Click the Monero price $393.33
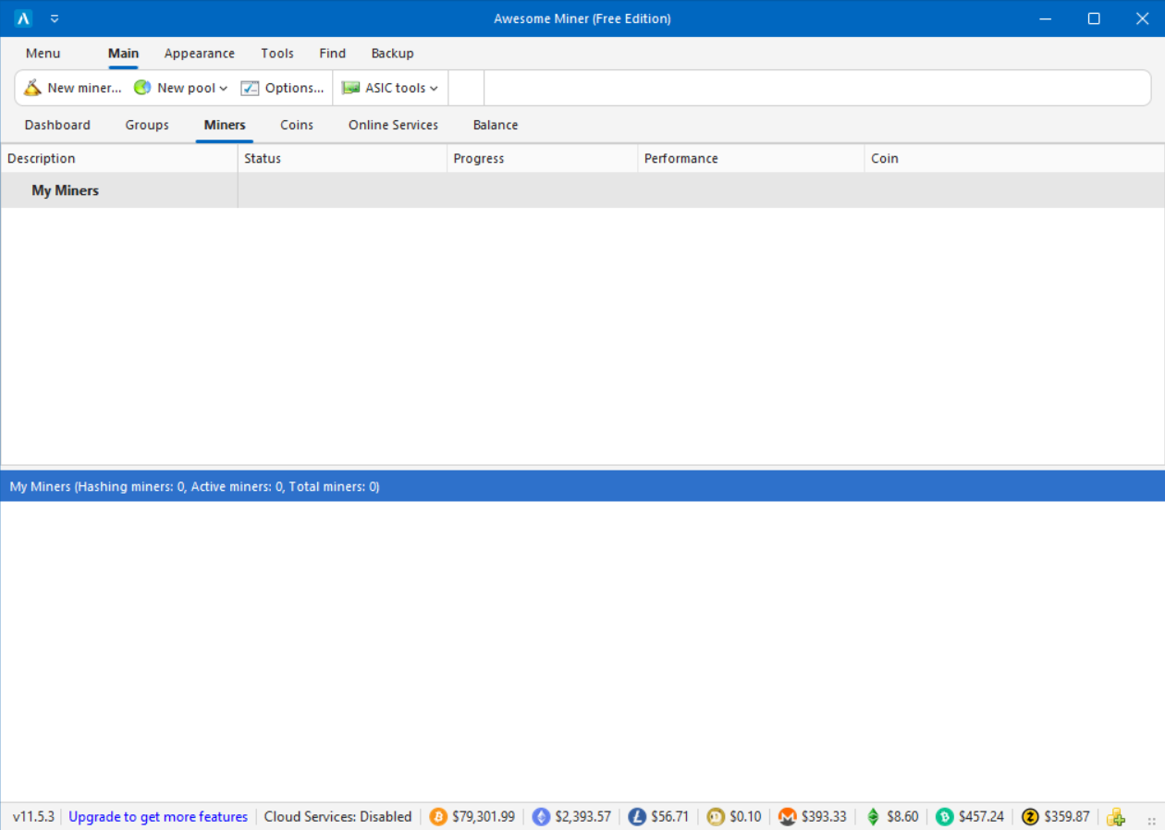Screen dimensions: 1165x830 pyautogui.click(x=824, y=817)
